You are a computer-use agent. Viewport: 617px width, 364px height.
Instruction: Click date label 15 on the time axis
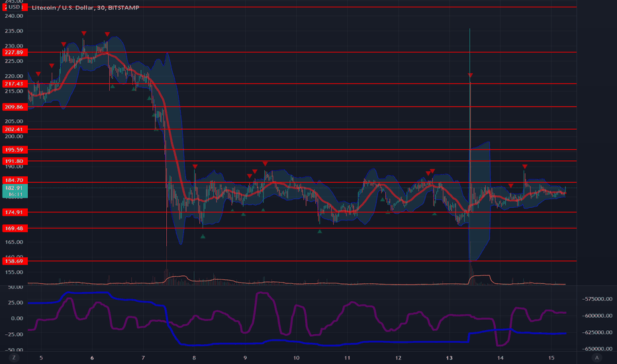click(551, 357)
